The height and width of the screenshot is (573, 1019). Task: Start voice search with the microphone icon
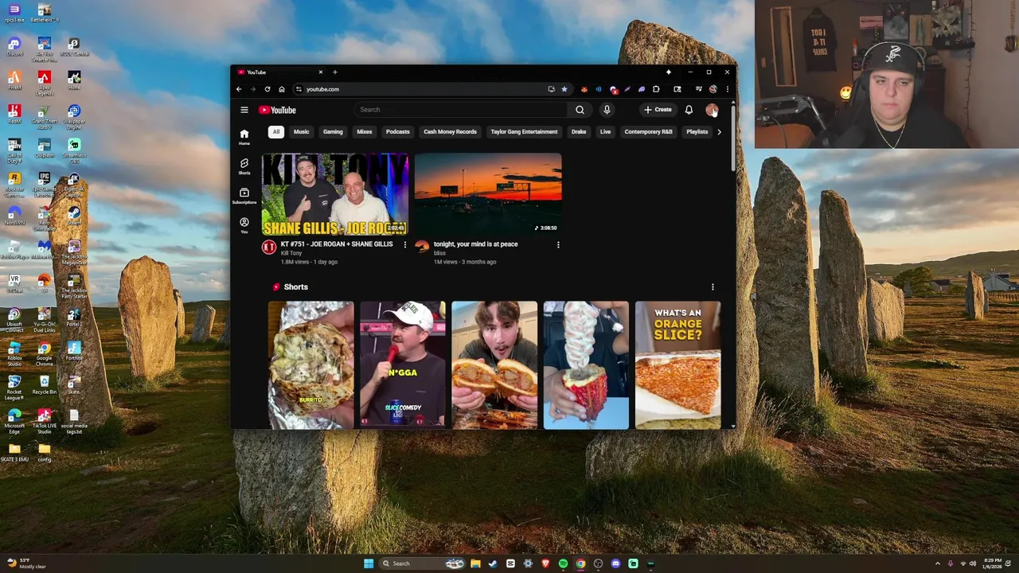[x=607, y=110]
